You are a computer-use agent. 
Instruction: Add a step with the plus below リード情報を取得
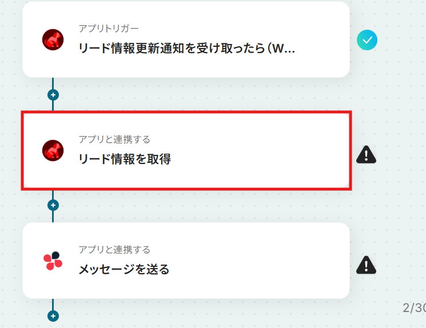[53, 205]
